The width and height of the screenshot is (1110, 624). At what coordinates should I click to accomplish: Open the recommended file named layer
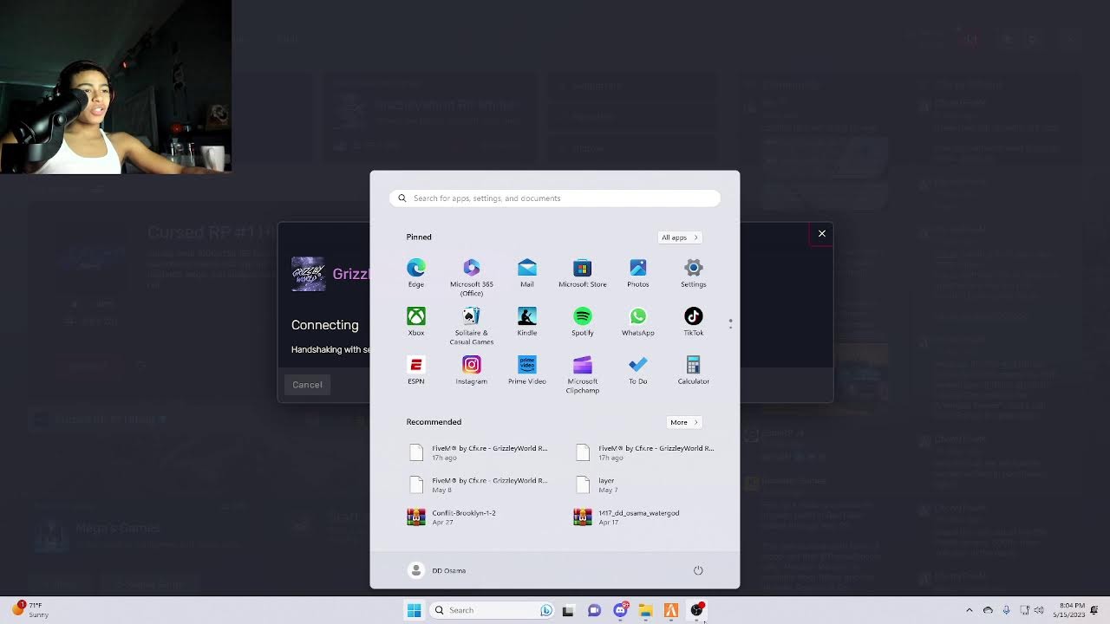click(x=645, y=484)
